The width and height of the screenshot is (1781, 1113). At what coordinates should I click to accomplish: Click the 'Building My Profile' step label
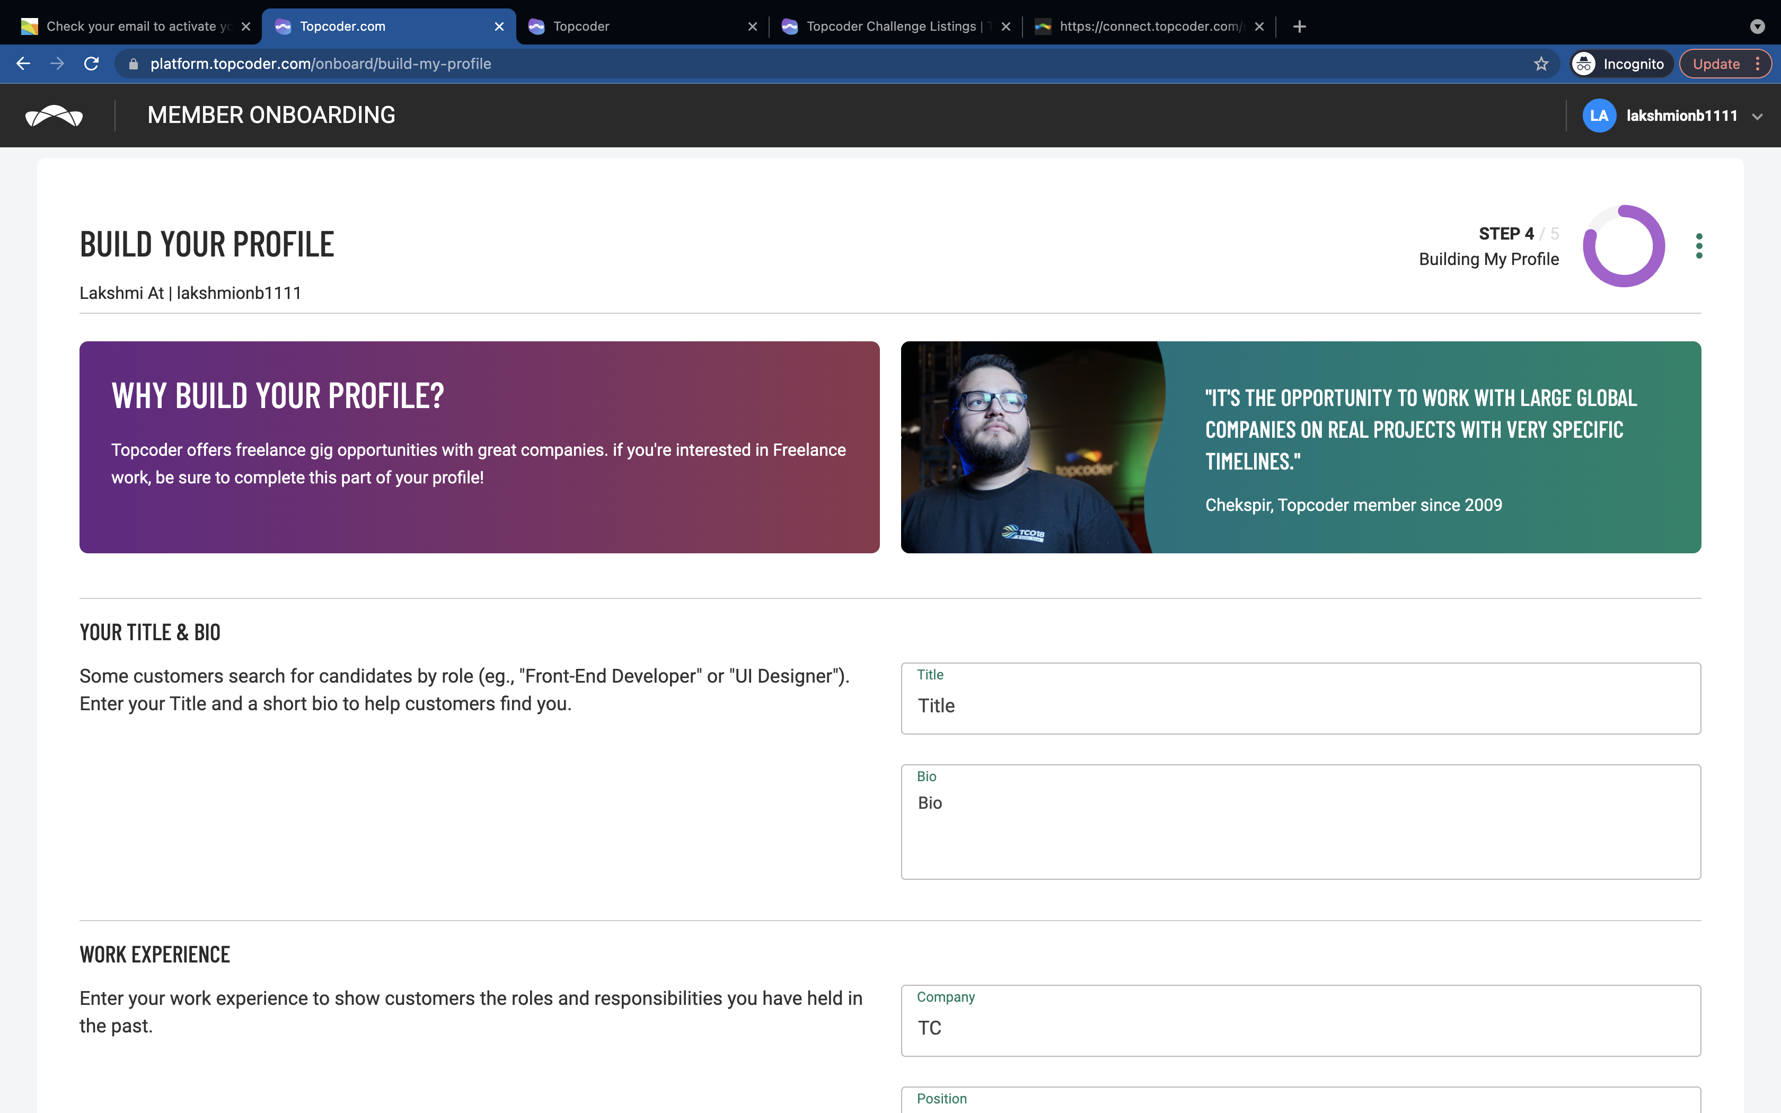[1489, 259]
